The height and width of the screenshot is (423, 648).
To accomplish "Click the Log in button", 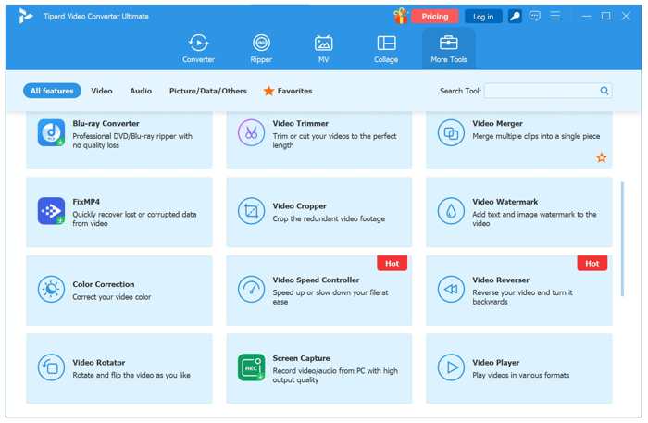I will coord(483,16).
